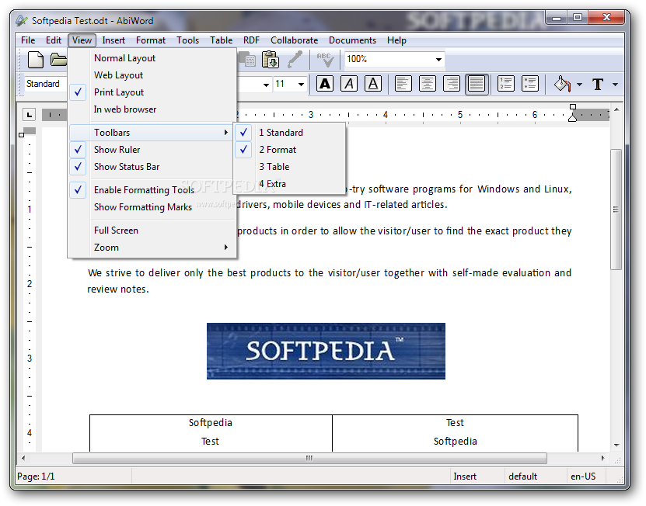This screenshot has width=646, height=506.
Task: Insert a bulleted list
Action: [530, 84]
